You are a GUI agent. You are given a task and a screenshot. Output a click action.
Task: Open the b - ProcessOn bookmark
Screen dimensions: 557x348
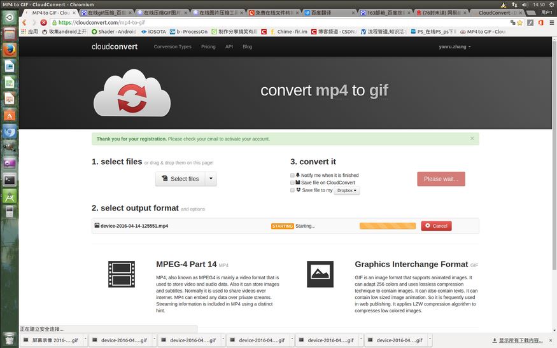188,32
